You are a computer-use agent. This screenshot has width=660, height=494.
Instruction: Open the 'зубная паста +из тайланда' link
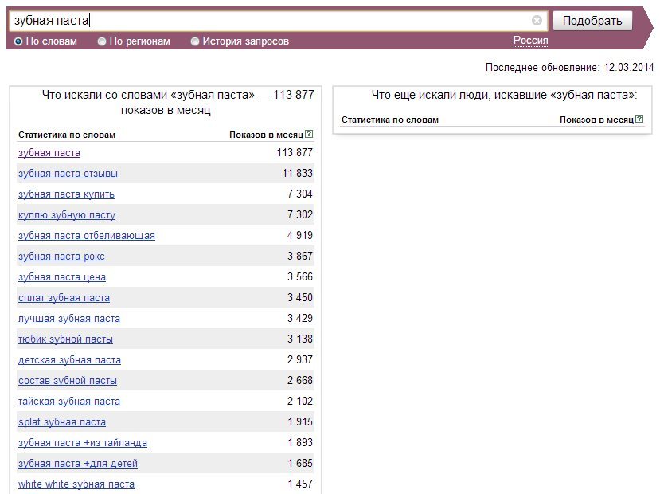click(x=83, y=443)
